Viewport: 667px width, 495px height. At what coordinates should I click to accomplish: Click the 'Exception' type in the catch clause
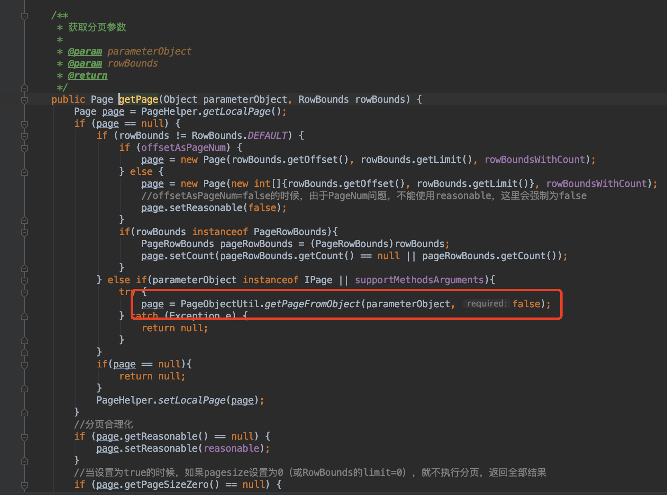[x=195, y=316]
